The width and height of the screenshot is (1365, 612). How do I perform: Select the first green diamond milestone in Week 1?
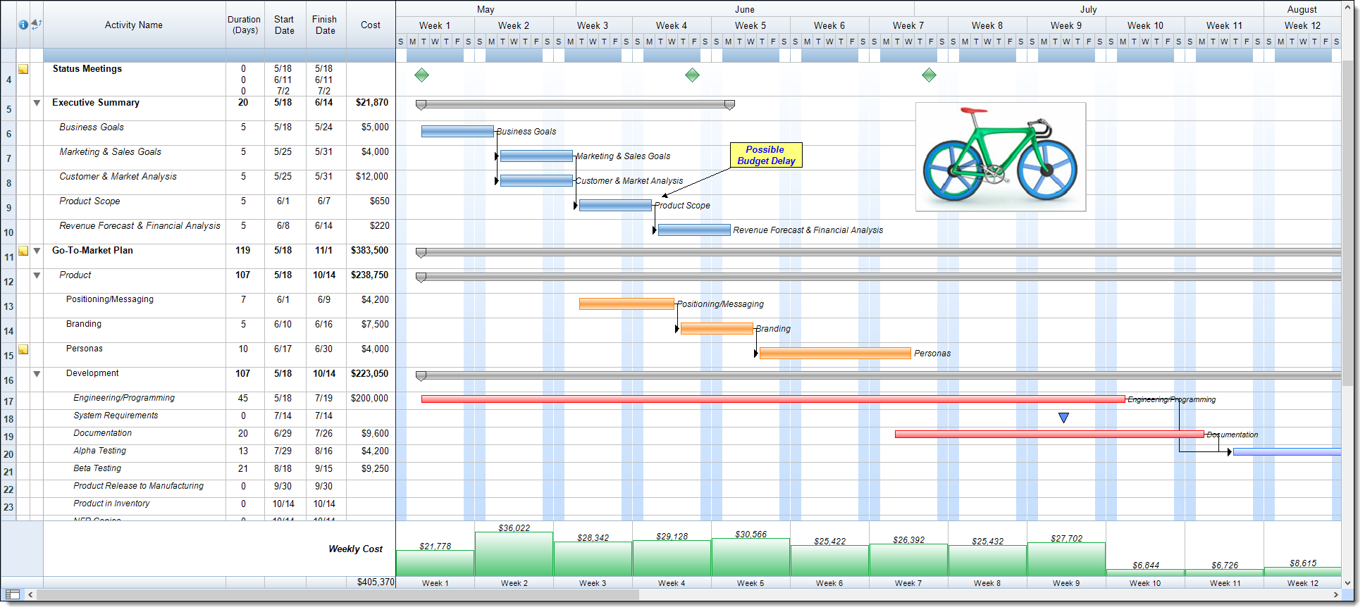[421, 75]
